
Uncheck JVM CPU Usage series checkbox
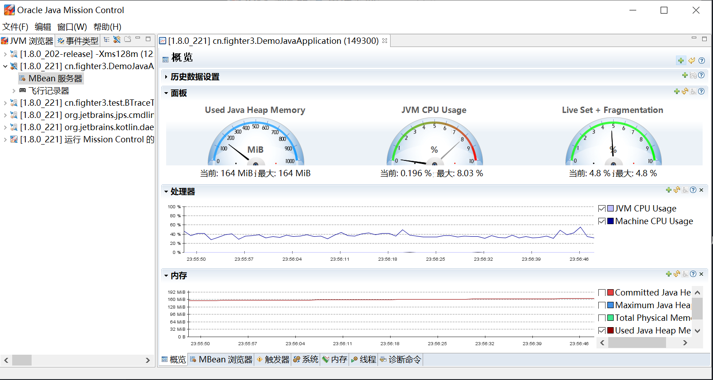click(x=602, y=209)
